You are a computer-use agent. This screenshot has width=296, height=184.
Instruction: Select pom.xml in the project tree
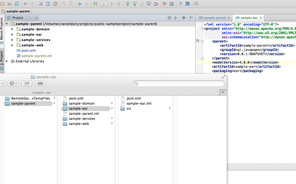pyautogui.click(x=28, y=51)
